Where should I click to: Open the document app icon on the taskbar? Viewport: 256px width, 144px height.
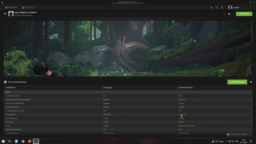tap(16, 141)
